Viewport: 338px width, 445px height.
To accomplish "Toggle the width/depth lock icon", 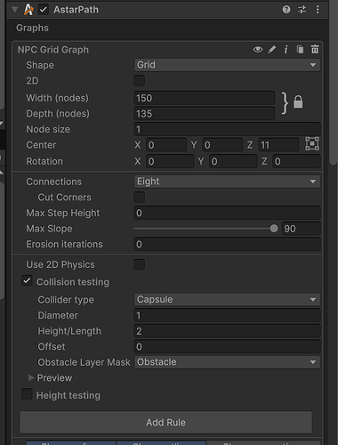I will click(x=298, y=102).
